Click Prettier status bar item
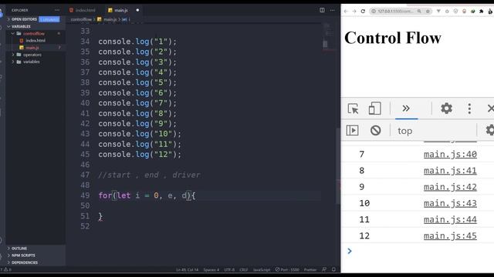 (x=310, y=270)
